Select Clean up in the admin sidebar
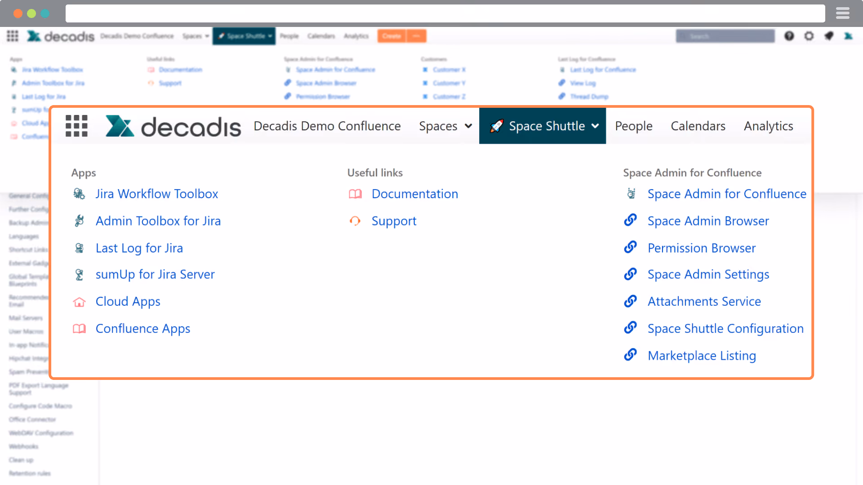The image size is (863, 485). pos(21,460)
